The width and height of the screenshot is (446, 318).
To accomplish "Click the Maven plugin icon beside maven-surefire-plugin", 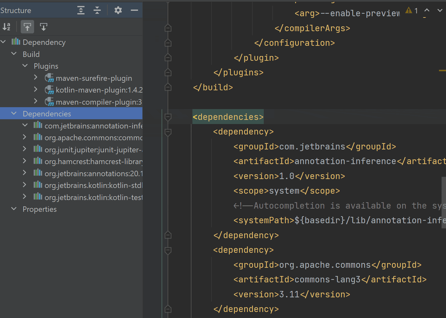I will (49, 78).
